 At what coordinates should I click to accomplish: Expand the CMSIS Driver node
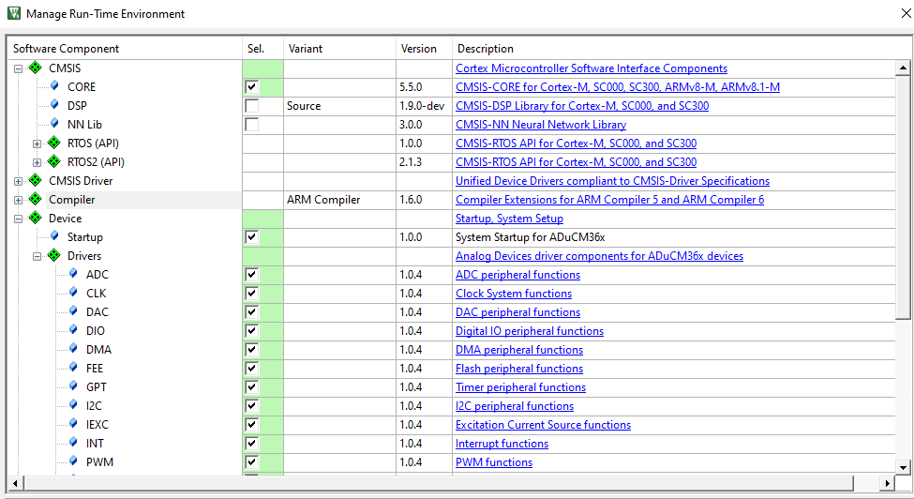point(18,181)
